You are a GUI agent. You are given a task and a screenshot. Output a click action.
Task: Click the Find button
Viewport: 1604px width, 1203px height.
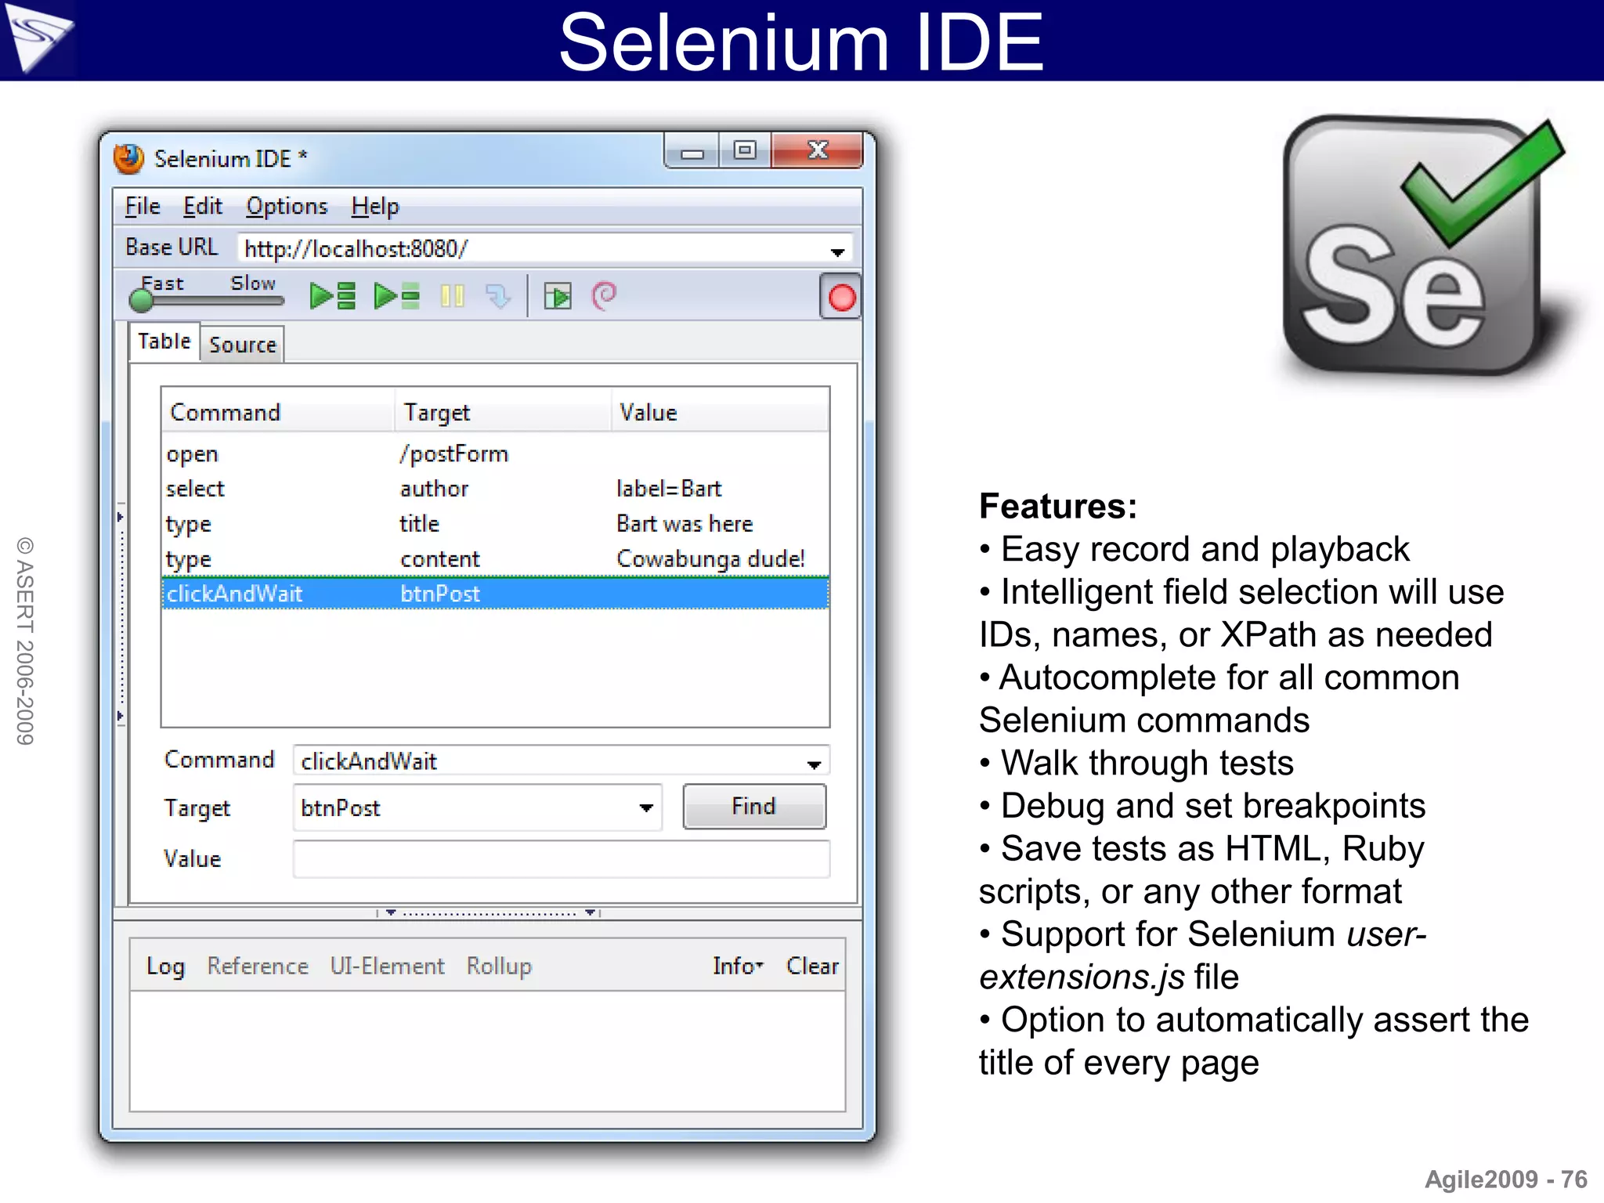754,807
